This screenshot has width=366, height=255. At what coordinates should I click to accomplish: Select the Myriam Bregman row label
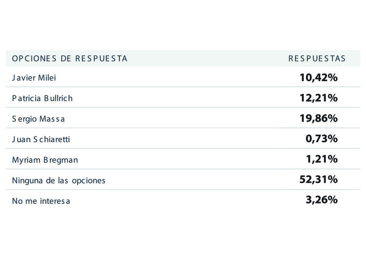point(45,160)
